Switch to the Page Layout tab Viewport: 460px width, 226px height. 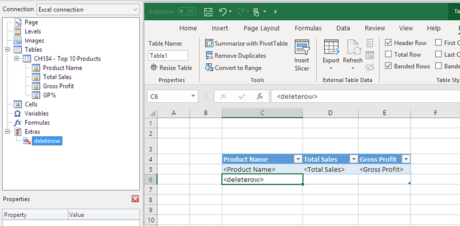coord(262,28)
